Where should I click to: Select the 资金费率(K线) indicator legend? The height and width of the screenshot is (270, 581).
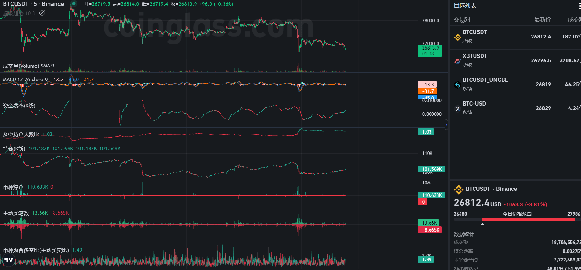19,106
